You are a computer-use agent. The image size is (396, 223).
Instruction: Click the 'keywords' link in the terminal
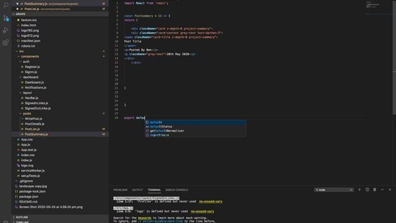[145, 218]
